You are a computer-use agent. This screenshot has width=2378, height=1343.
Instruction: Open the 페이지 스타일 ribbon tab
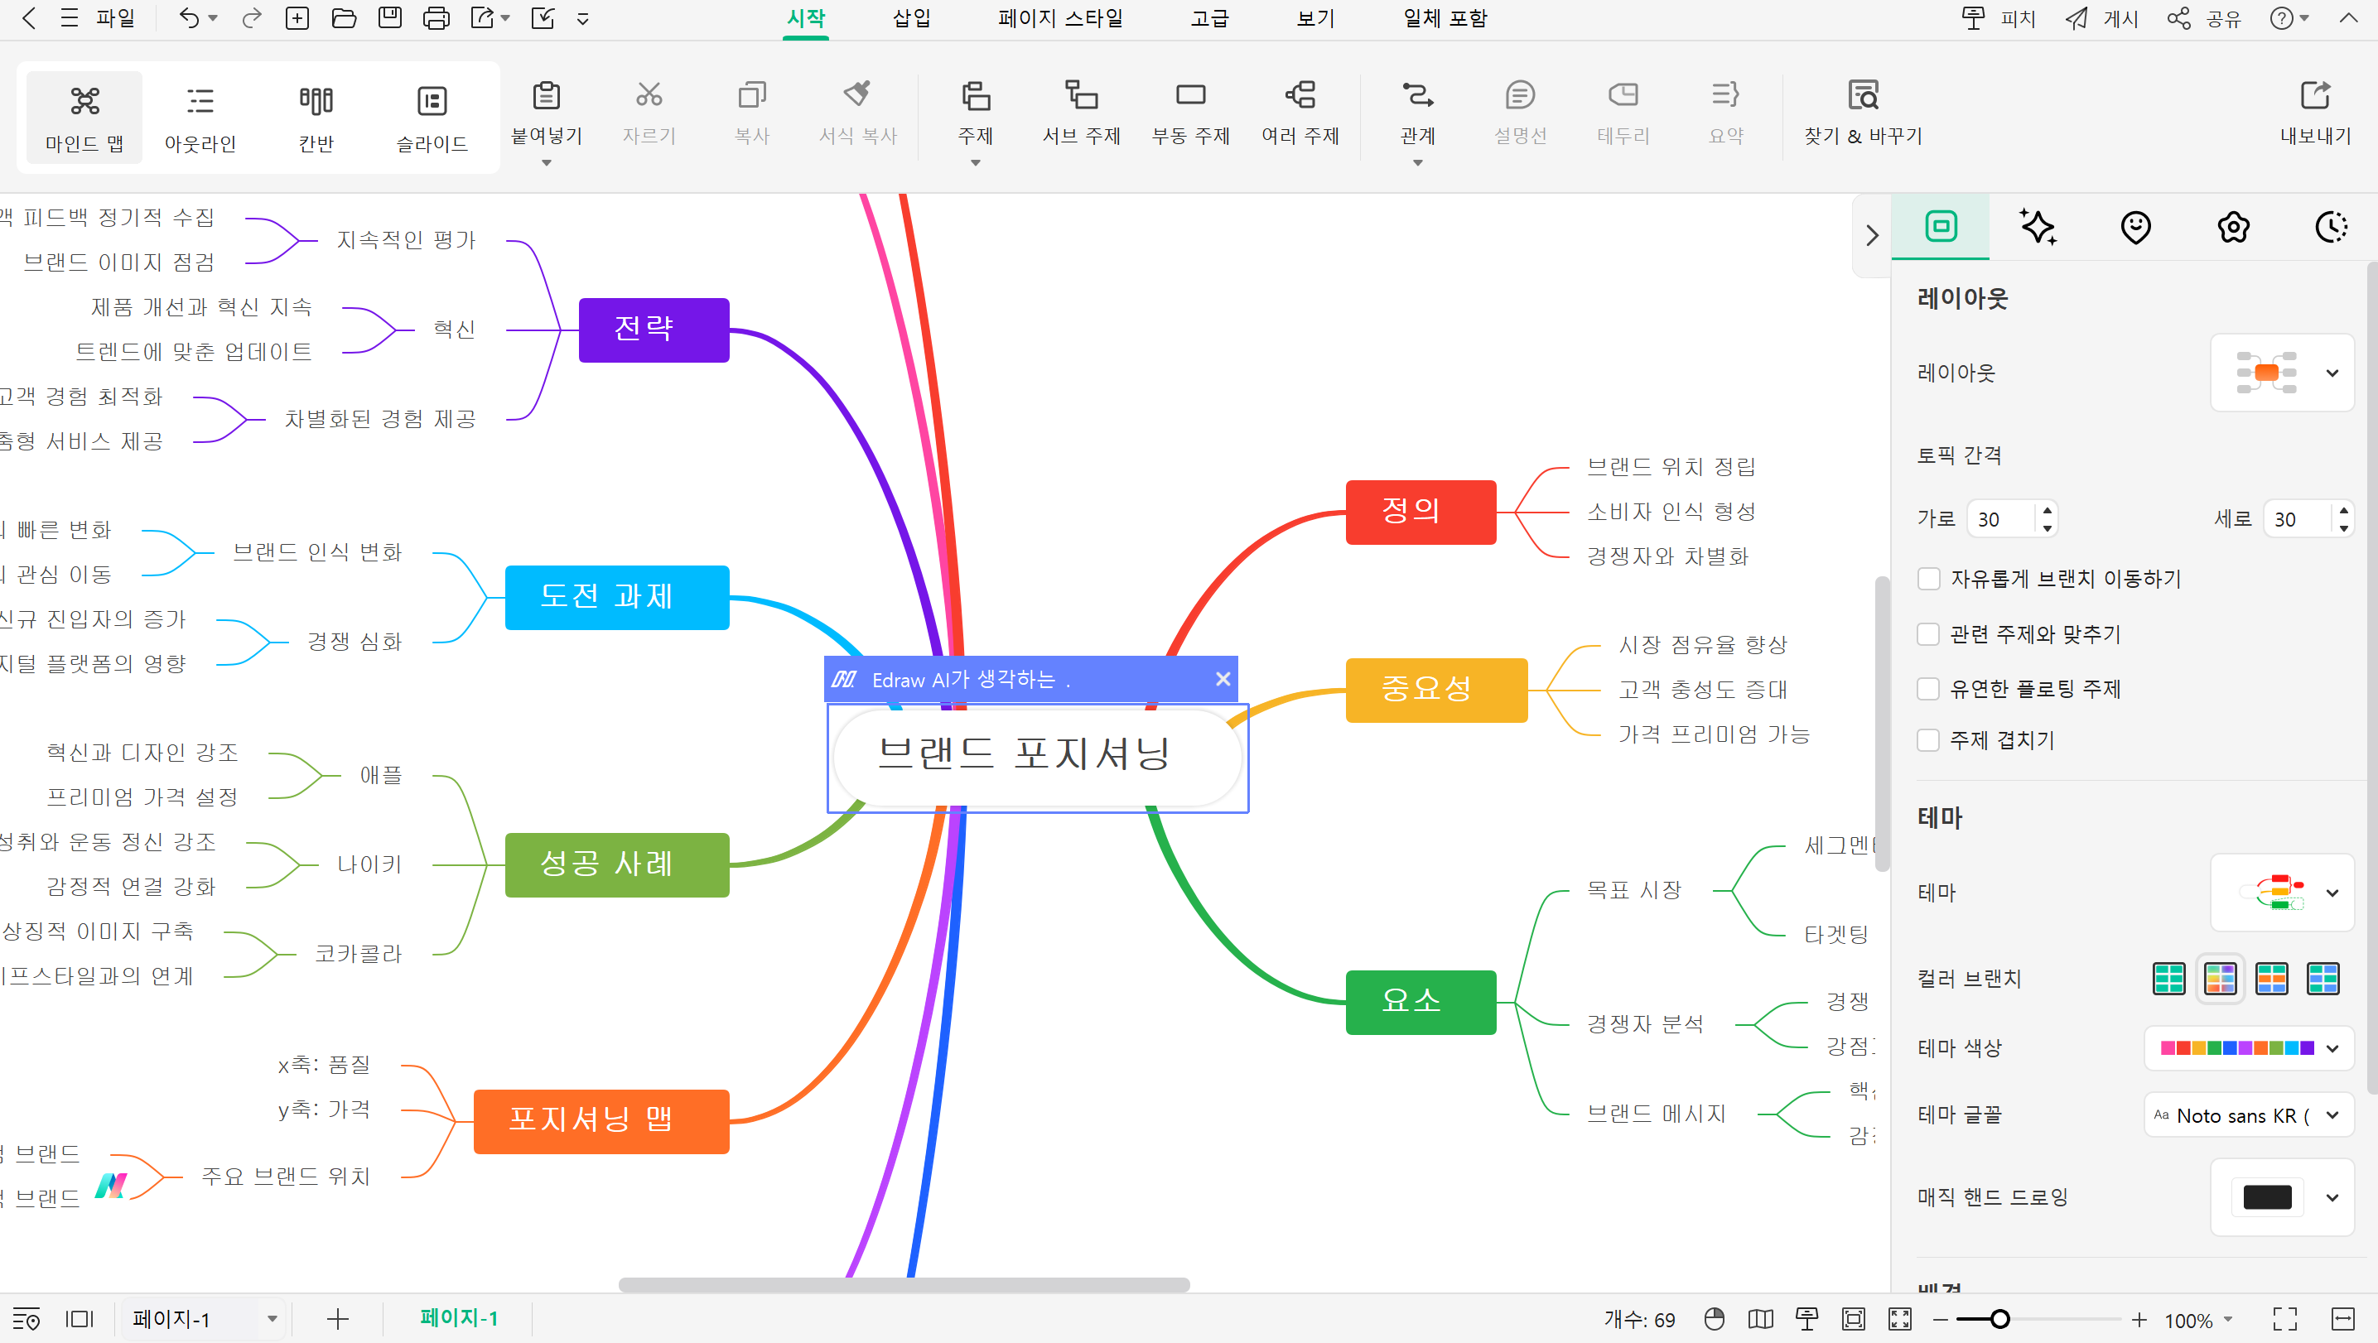pos(1059,18)
